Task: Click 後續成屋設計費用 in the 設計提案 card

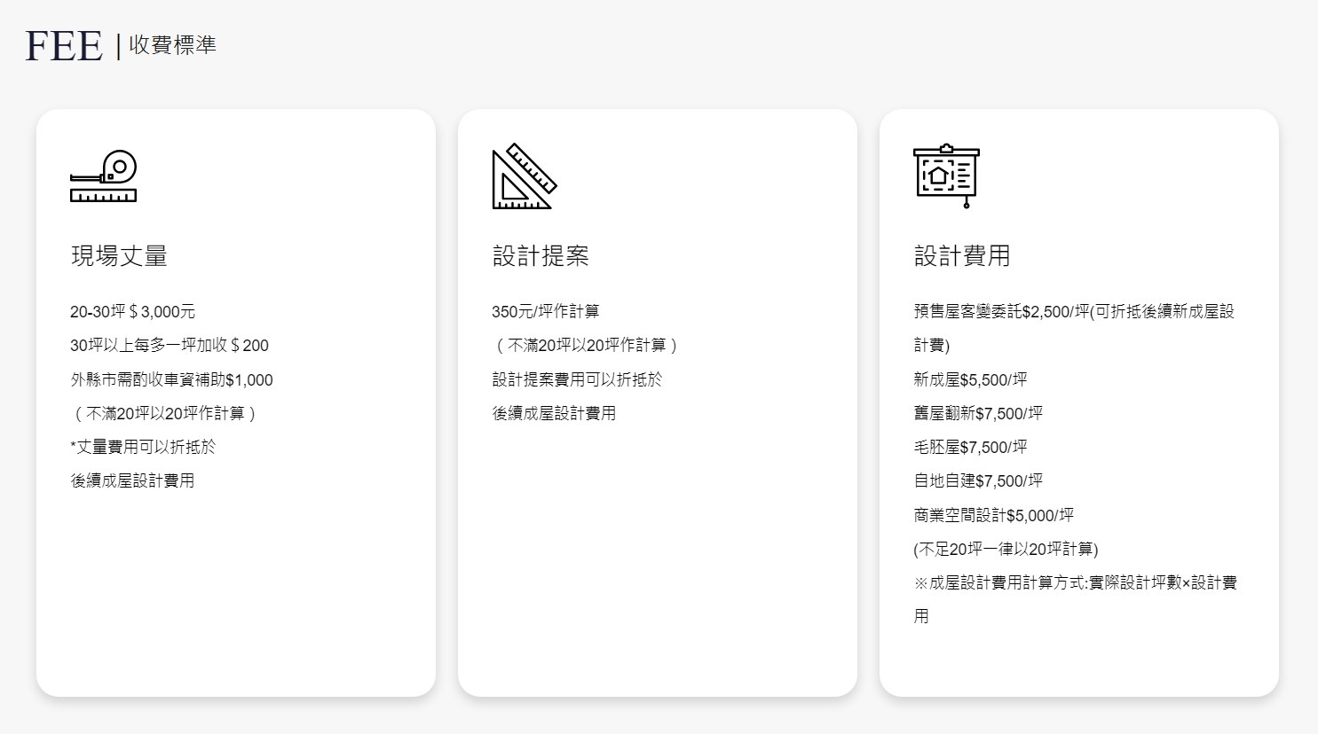Action: click(554, 413)
